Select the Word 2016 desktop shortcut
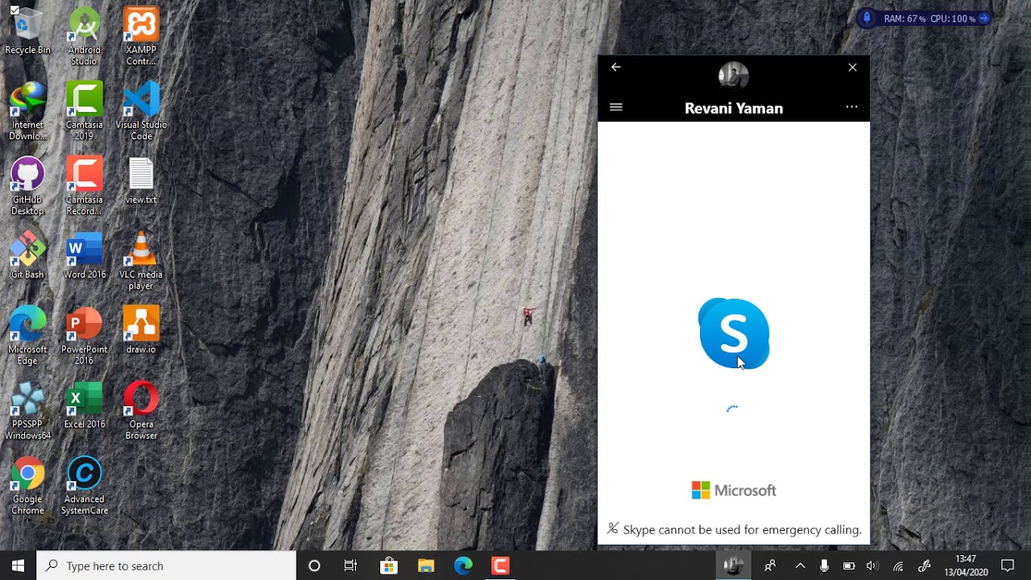The image size is (1031, 580). [85, 256]
